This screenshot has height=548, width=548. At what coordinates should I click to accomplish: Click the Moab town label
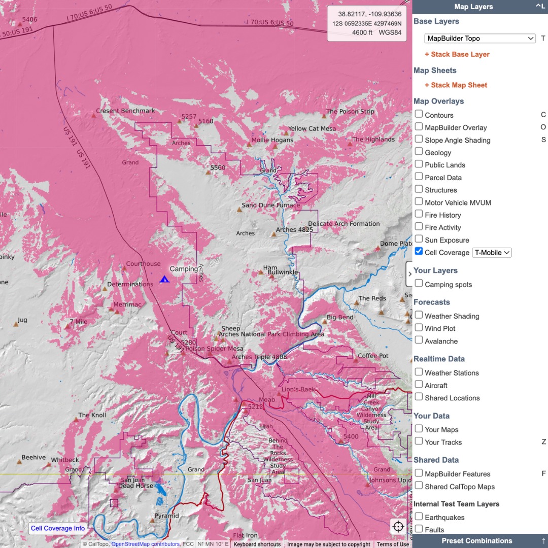[x=267, y=399]
